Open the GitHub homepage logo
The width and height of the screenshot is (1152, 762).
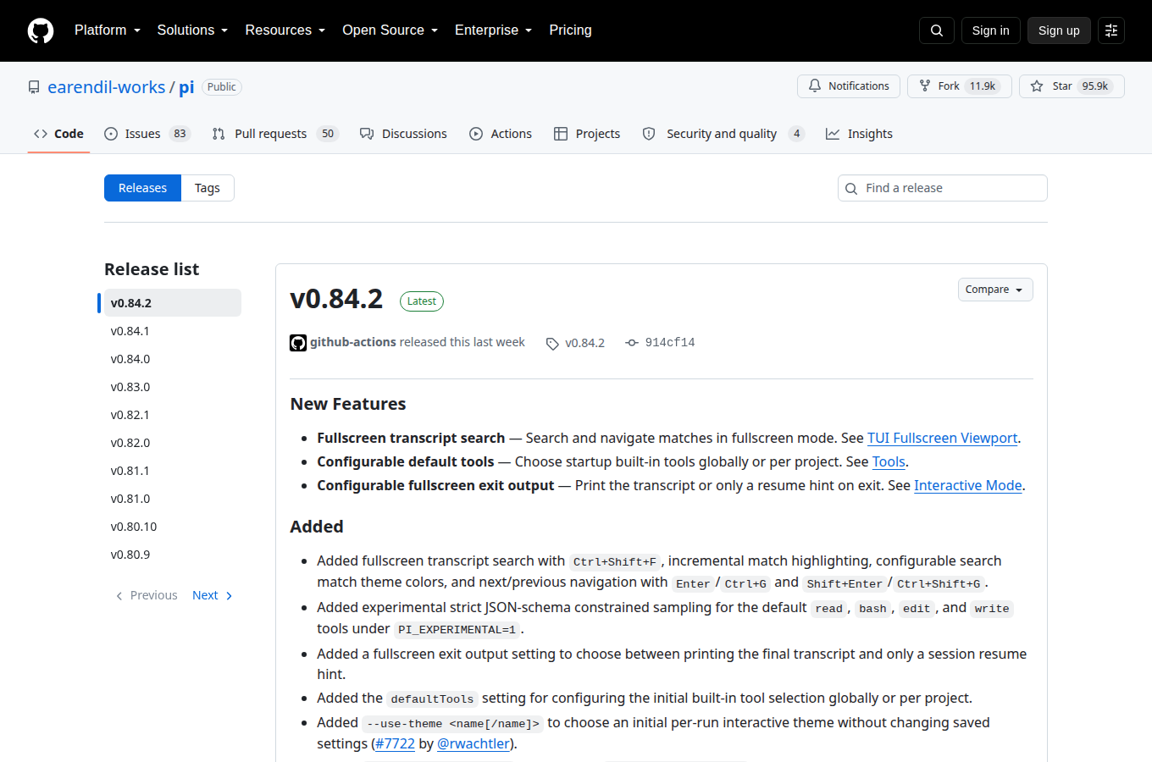click(41, 30)
